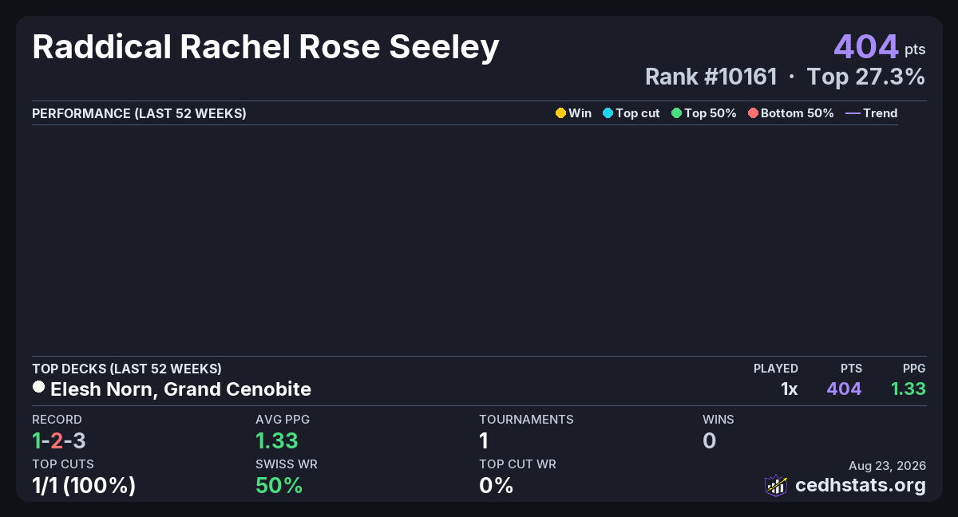Click the 404 pts score

tap(880, 47)
